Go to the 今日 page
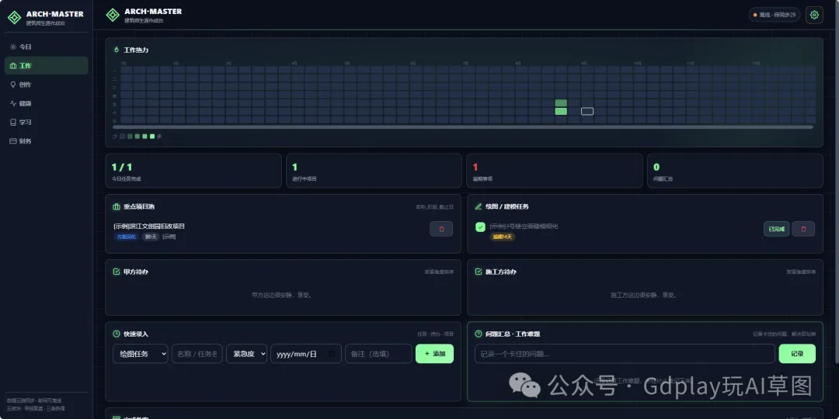This screenshot has height=419, width=839. (x=46, y=47)
